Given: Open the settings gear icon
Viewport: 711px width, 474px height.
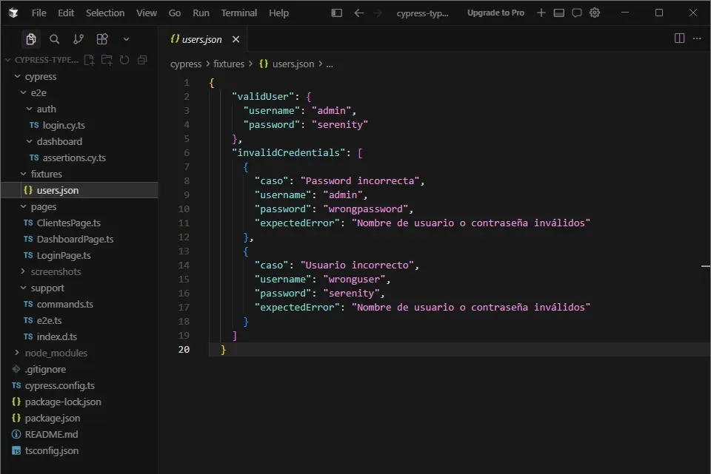Looking at the screenshot, I should click(x=595, y=13).
